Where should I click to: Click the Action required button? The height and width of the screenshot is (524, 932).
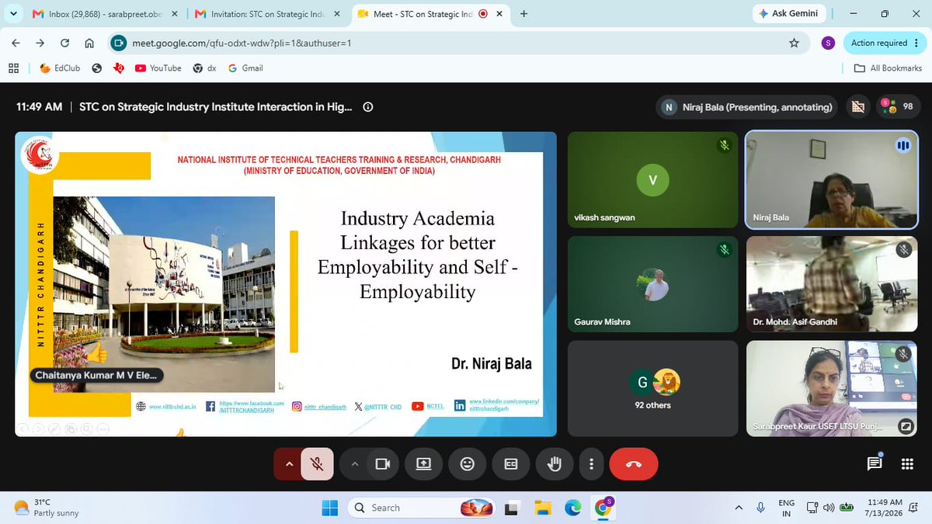(885, 43)
